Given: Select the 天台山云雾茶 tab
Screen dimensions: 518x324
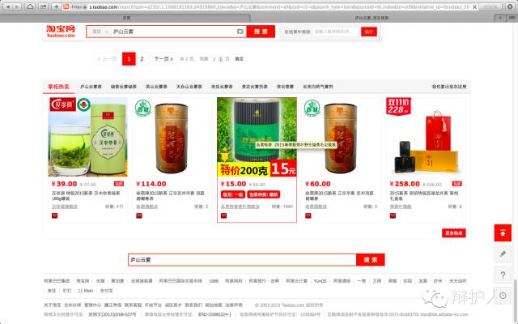Looking at the screenshot, I should (x=189, y=87).
